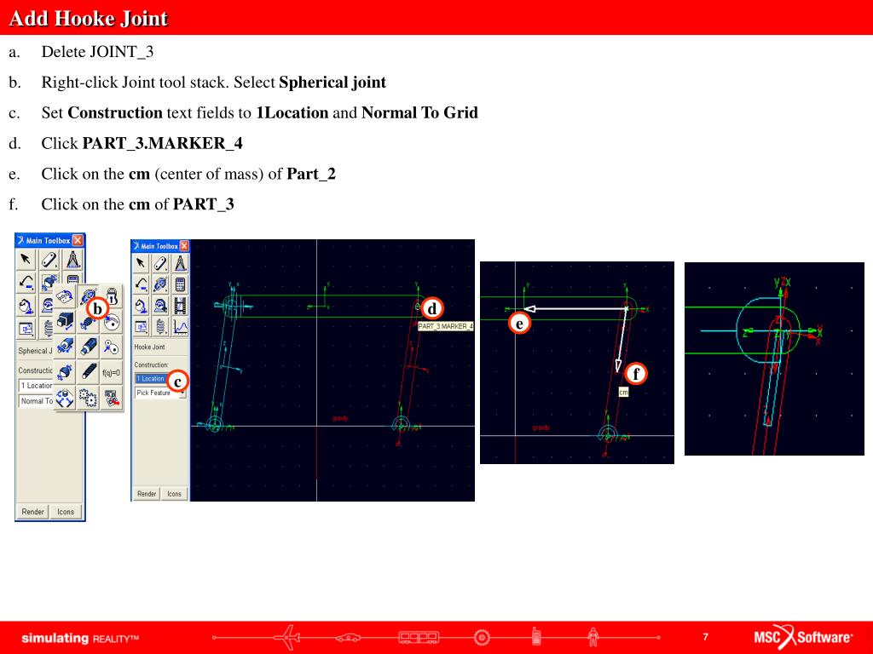Pick the Select arrow in the second Main Toolbox
This screenshot has width=873, height=654.
click(141, 262)
